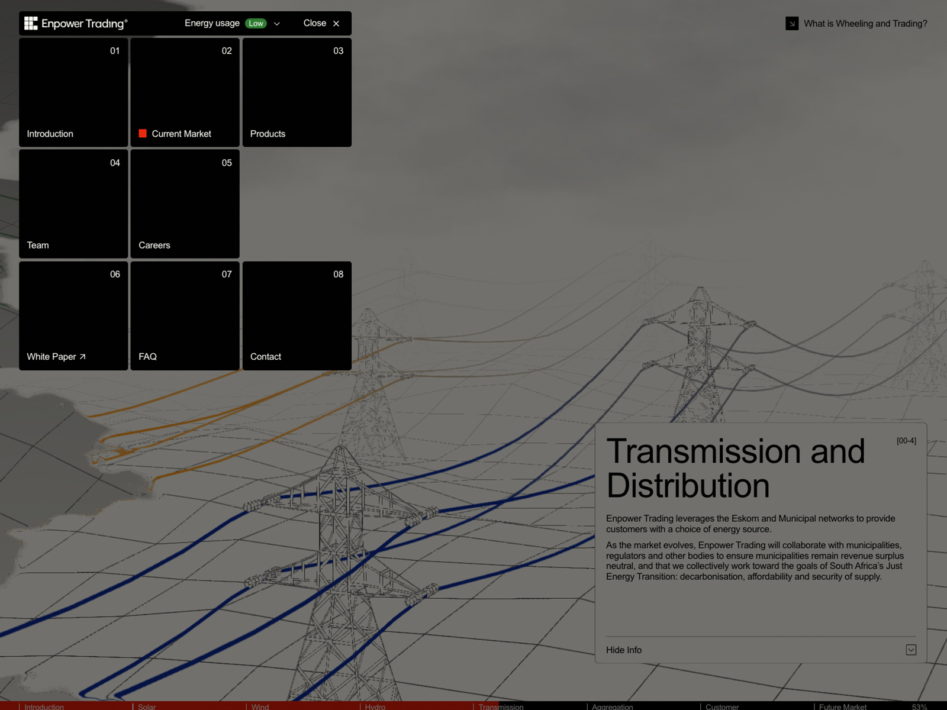Click the Enpower Trading logo
Screen dimensions: 947x710
point(76,24)
